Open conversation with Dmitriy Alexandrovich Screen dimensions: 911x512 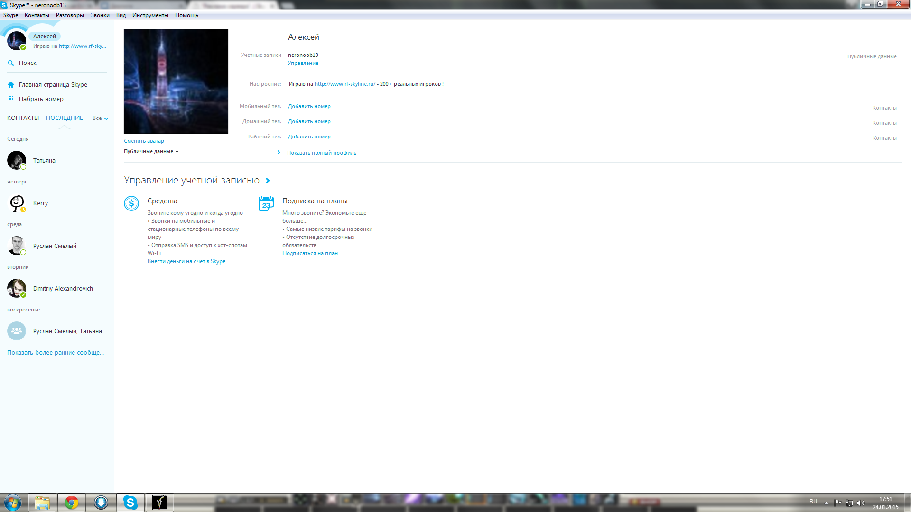click(63, 288)
